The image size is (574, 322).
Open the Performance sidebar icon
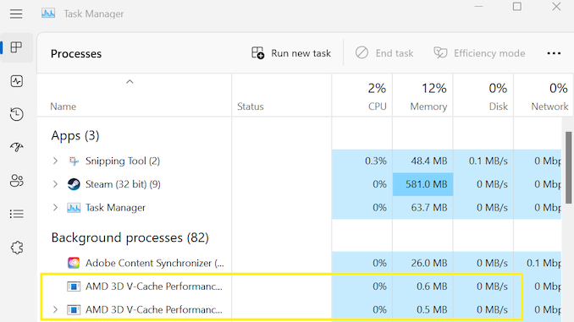[x=16, y=81]
